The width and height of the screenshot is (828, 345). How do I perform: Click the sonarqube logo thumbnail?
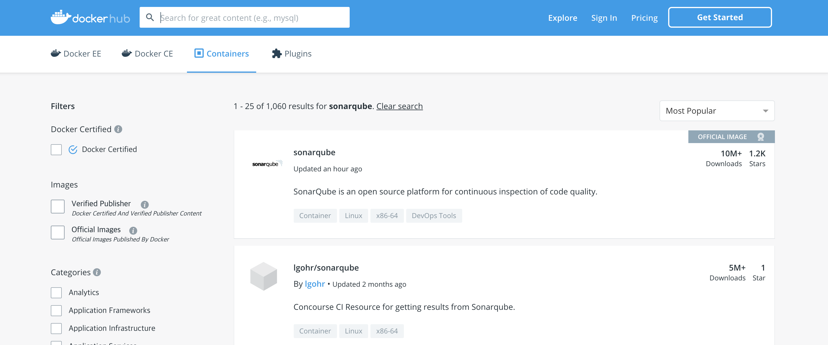(x=267, y=164)
